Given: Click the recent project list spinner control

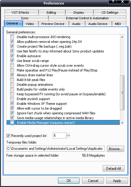Looking at the screenshot, I should [68, 135].
